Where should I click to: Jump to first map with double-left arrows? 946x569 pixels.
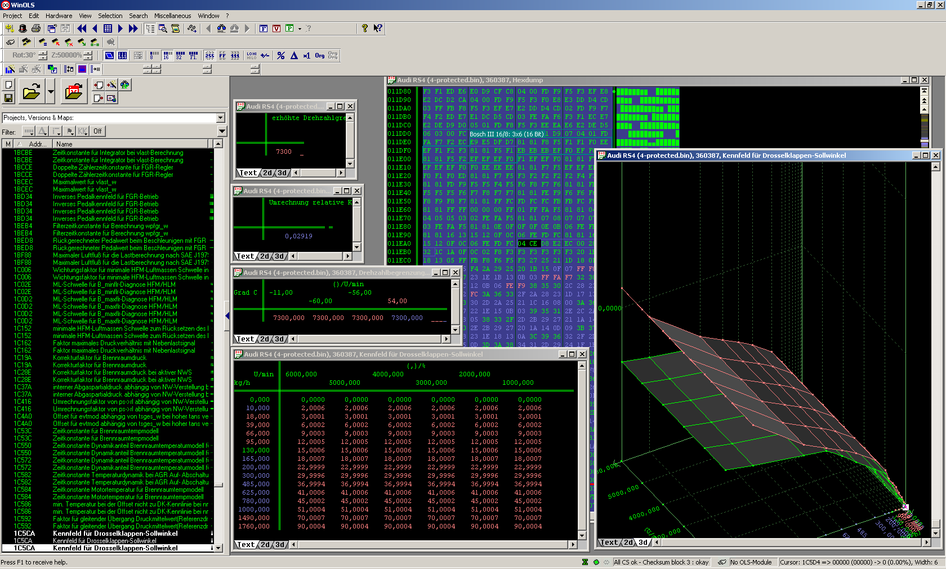[x=82, y=28]
